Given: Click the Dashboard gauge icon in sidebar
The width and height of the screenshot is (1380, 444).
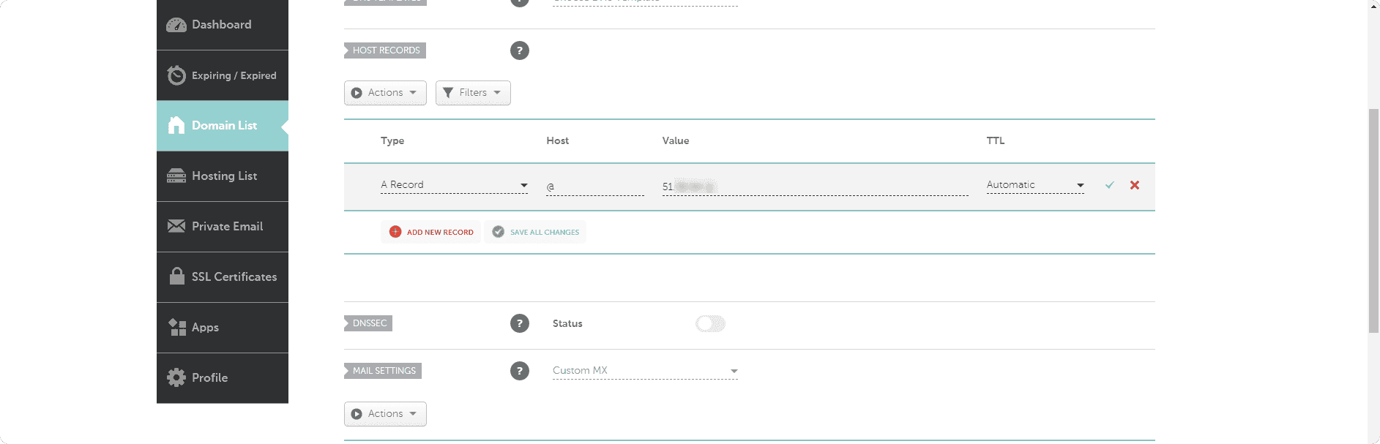Looking at the screenshot, I should click(176, 25).
